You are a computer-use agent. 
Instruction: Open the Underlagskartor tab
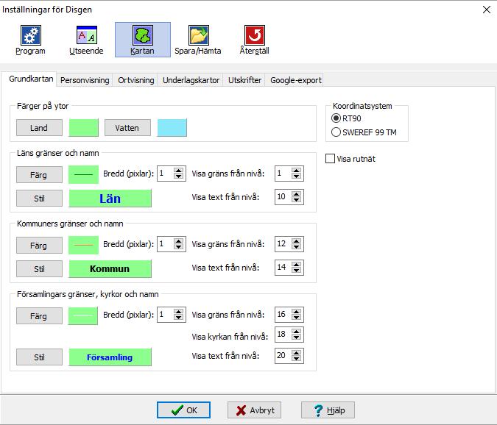click(x=191, y=80)
